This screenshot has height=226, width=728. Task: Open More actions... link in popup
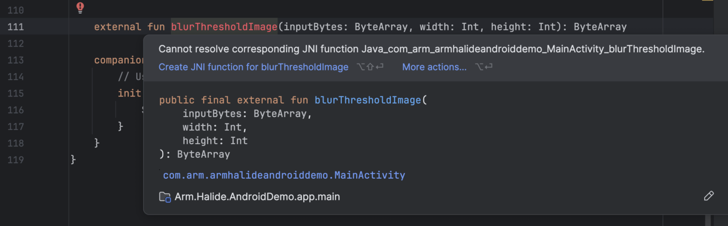[435, 67]
